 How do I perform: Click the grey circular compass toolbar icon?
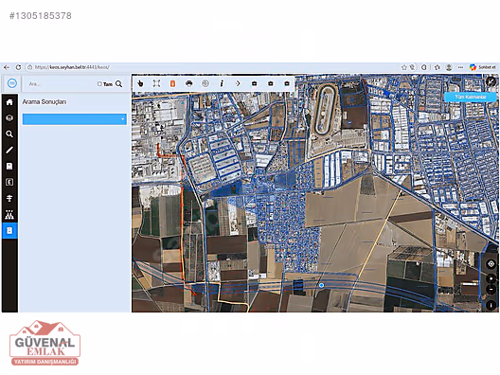[x=205, y=83]
